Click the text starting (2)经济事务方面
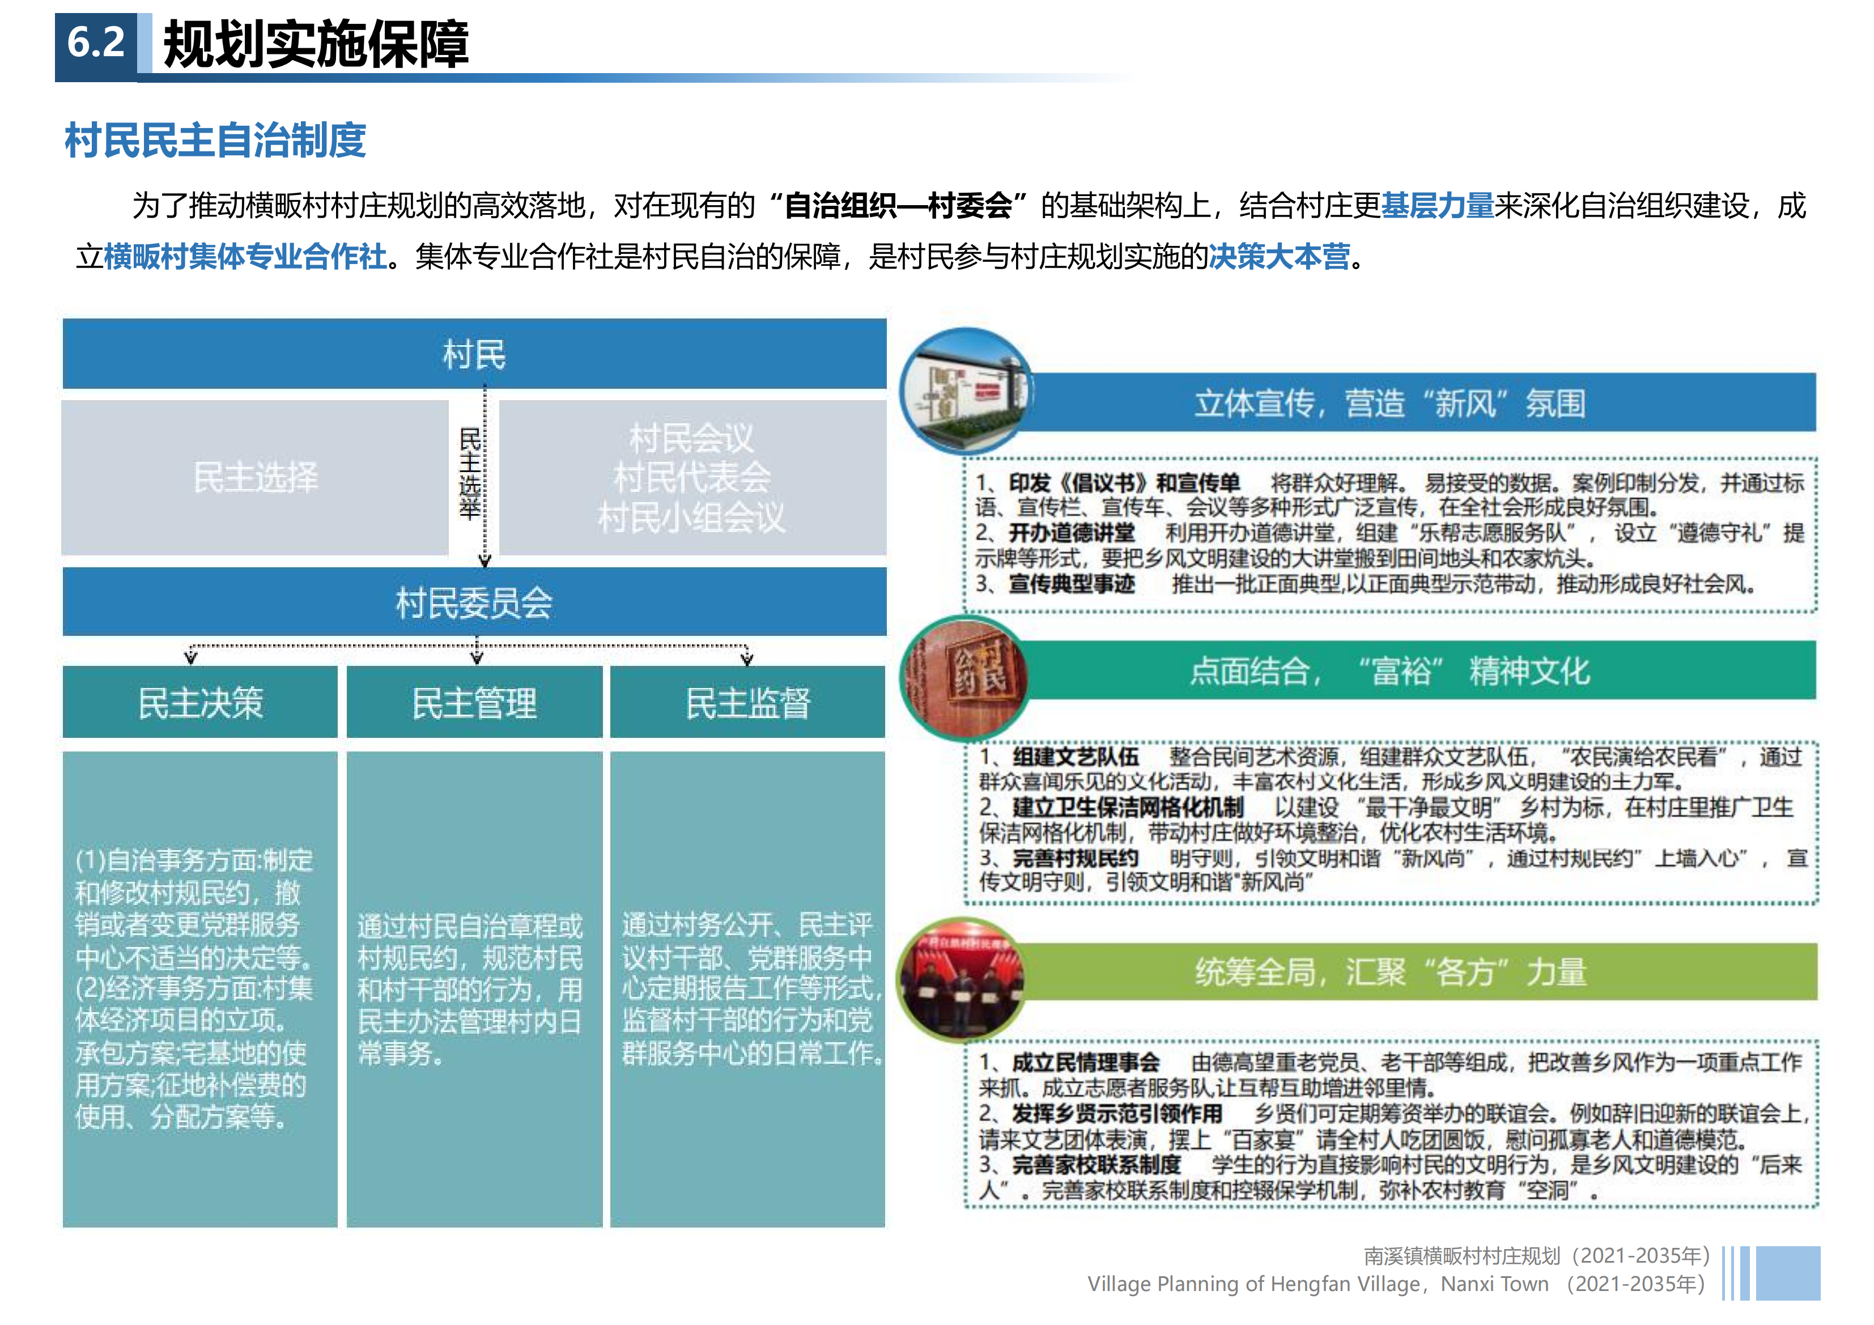Image resolution: width=1874 pixels, height=1325 pixels. [194, 1052]
